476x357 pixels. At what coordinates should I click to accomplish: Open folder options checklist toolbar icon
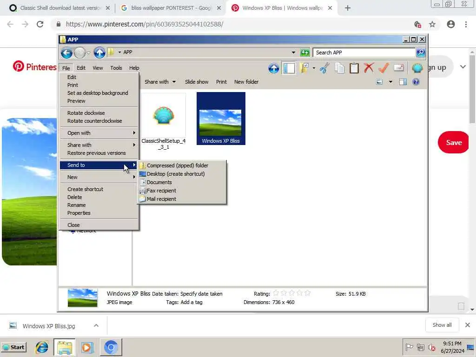[304, 68]
